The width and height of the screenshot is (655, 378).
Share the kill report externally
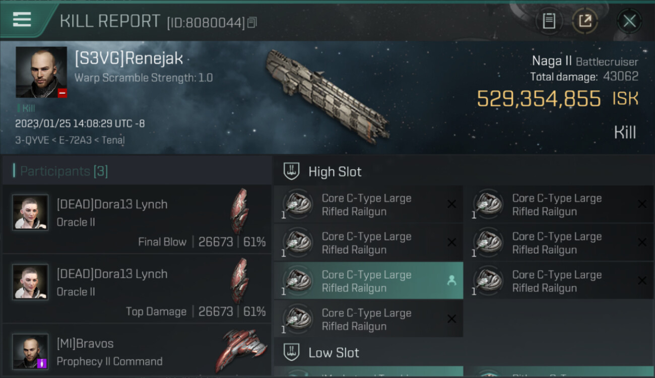[585, 21]
